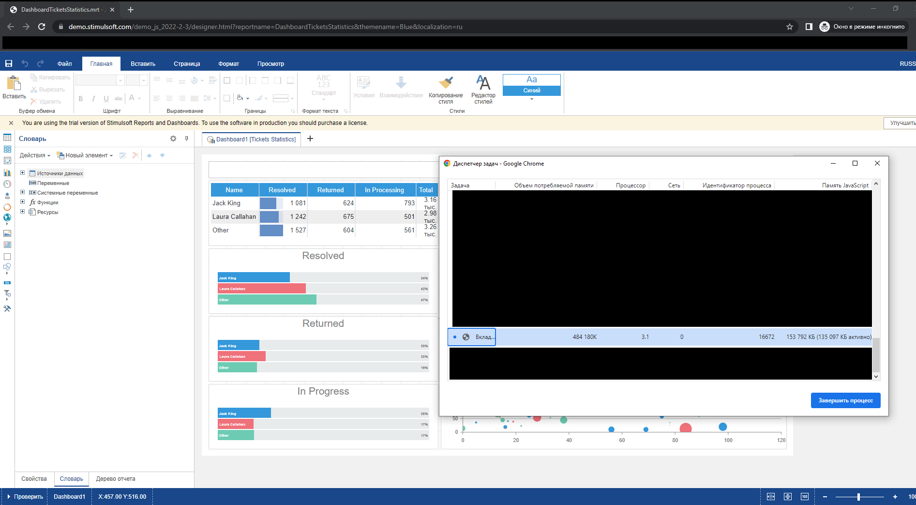Click the Paste (Вставить) clipboard icon
This screenshot has height=505, width=916.
(x=14, y=84)
